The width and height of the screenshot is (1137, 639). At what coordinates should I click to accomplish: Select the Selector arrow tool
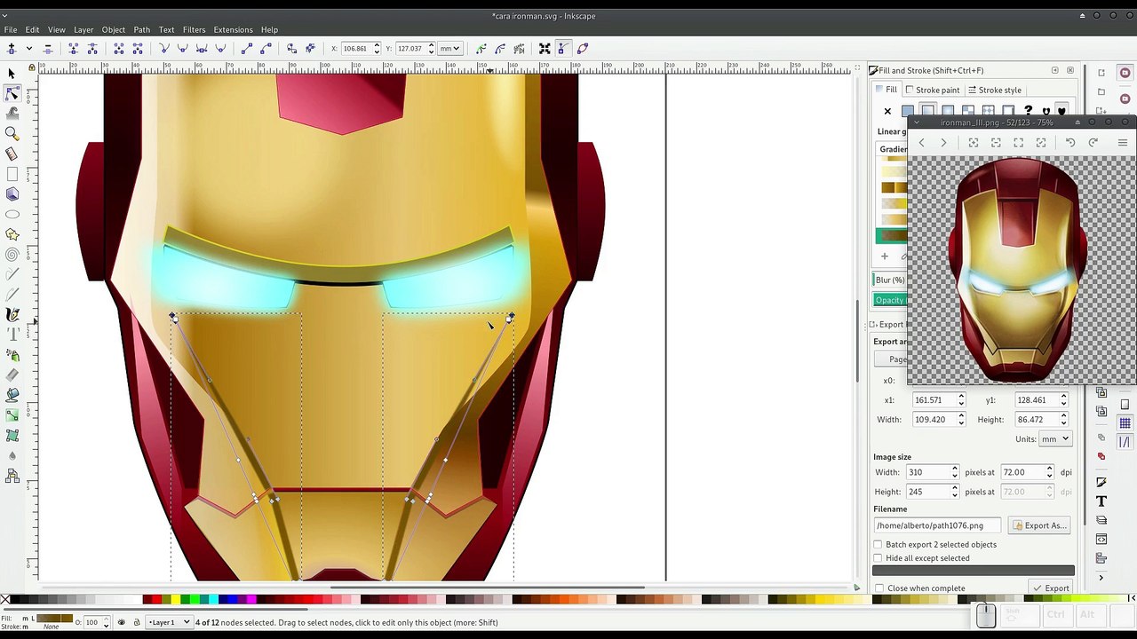(x=12, y=73)
